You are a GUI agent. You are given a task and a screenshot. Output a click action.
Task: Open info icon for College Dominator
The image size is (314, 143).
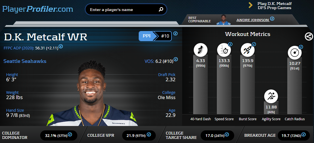tap(70, 134)
